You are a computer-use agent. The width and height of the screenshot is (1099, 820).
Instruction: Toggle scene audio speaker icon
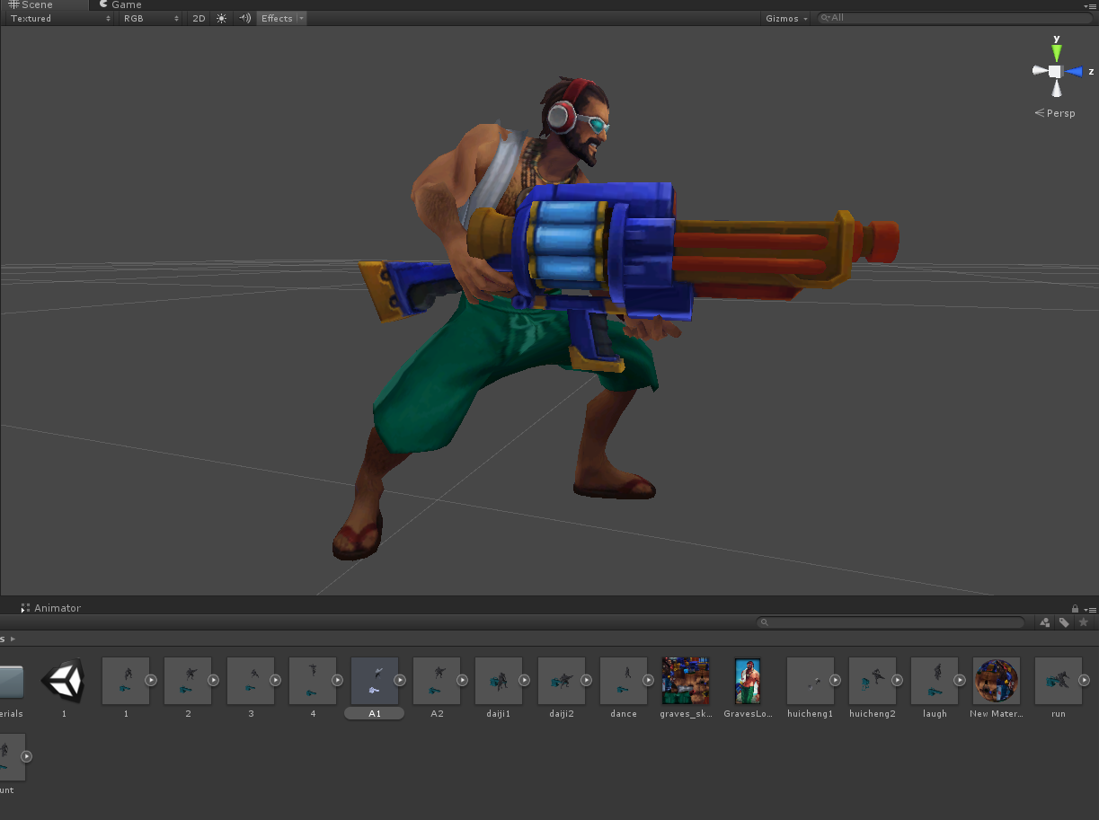(244, 18)
